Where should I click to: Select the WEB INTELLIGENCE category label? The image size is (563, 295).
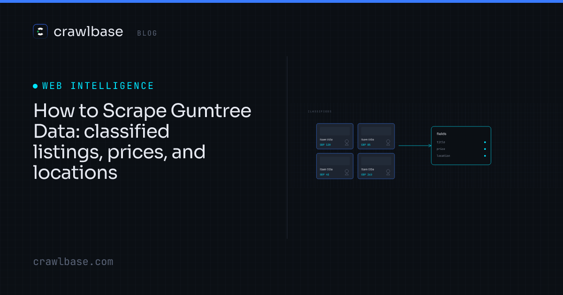[98, 86]
